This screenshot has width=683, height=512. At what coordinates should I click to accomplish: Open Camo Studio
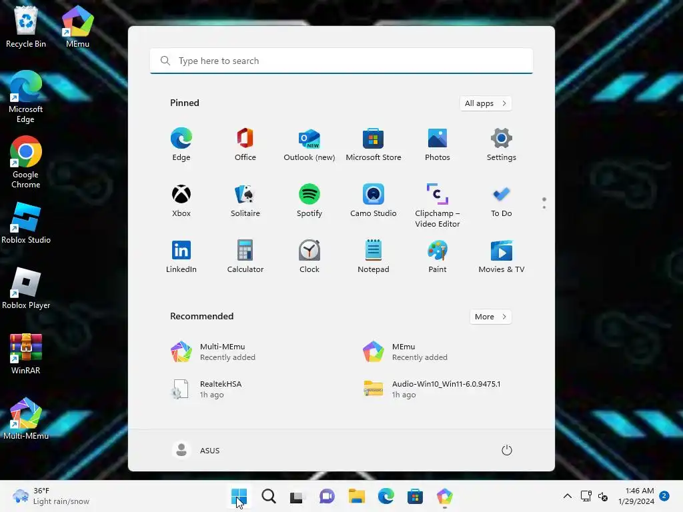pos(374,201)
